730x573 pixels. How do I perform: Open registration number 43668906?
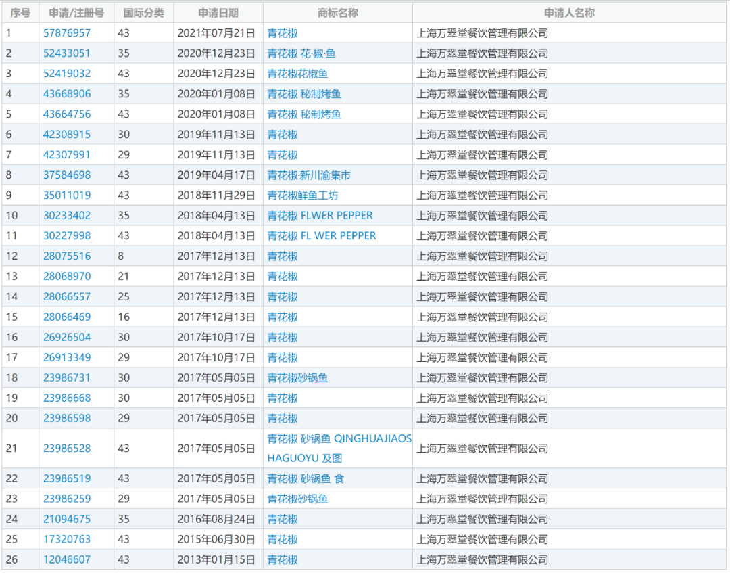66,93
